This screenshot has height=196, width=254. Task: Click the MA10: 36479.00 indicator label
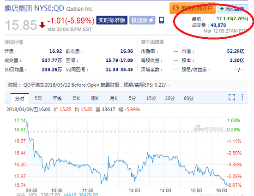click(x=81, y=195)
